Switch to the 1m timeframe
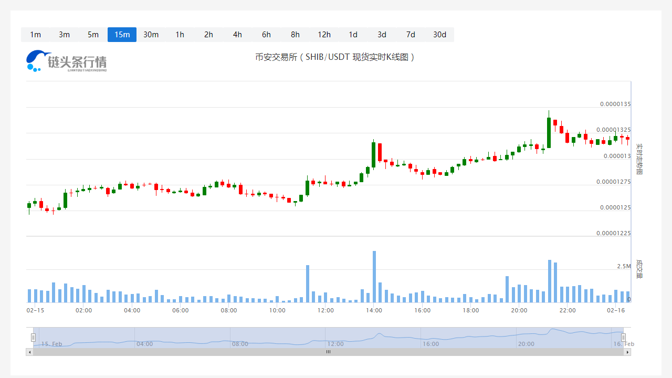The height and width of the screenshot is (378, 672). point(35,35)
